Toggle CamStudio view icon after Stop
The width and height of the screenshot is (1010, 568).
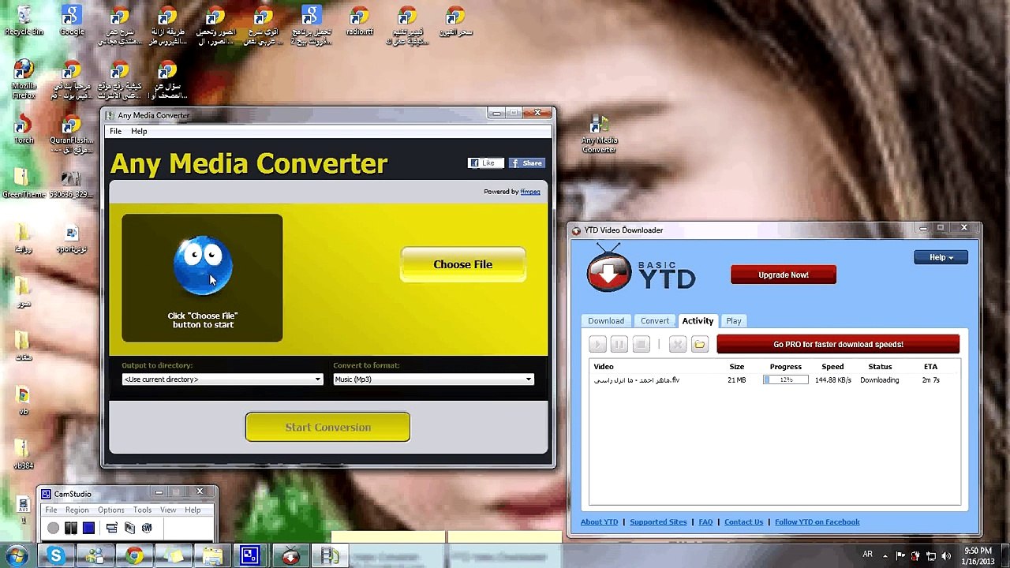tap(111, 528)
